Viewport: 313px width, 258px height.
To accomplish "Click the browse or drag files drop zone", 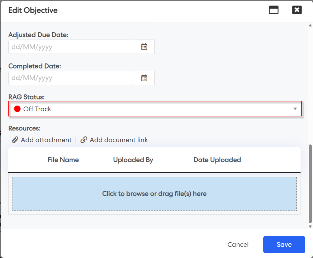I will click(154, 194).
